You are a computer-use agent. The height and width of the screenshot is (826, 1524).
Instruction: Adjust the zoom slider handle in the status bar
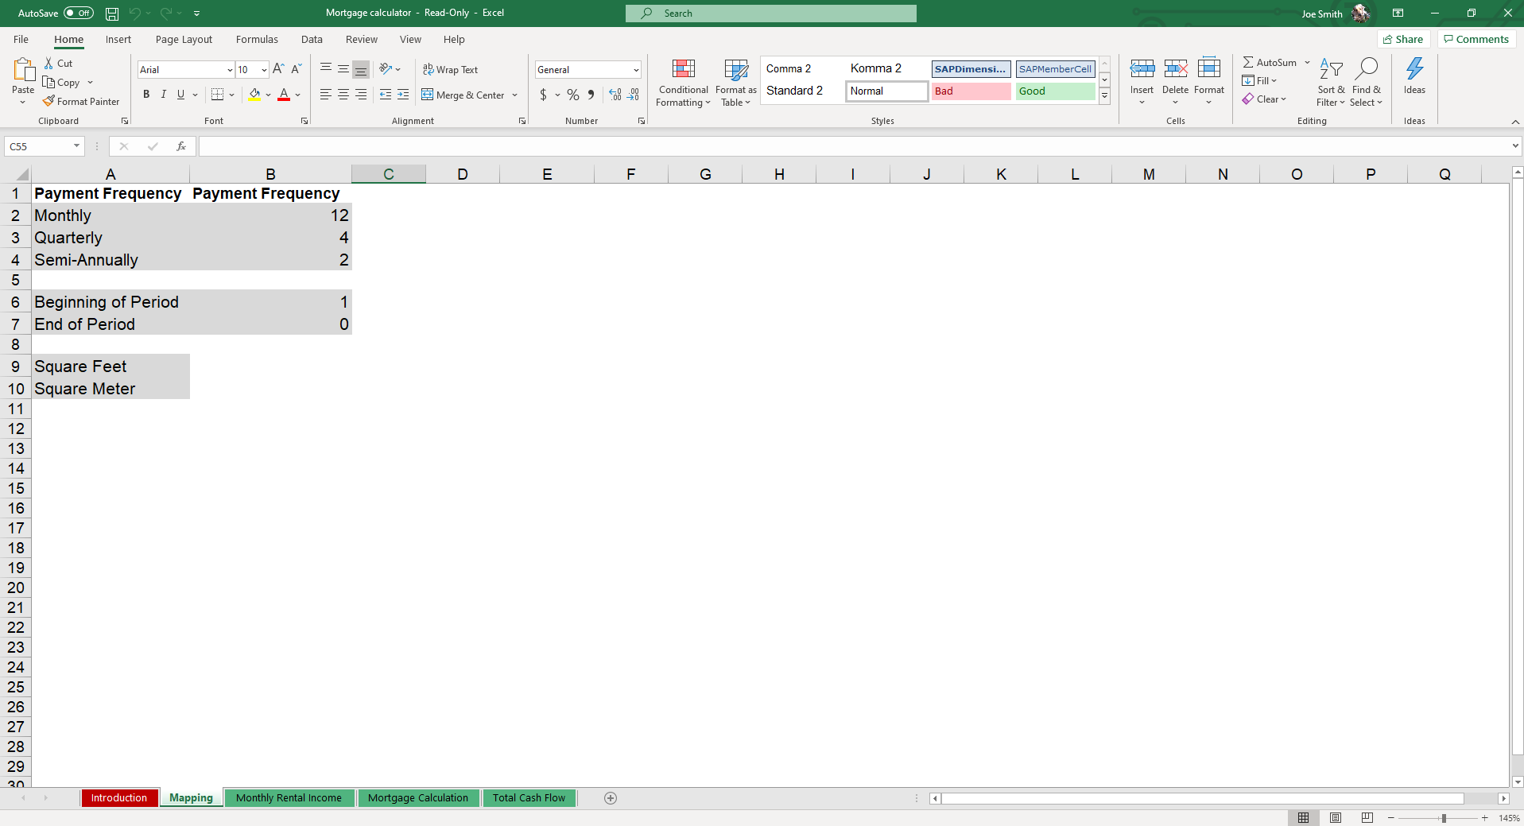[x=1444, y=818]
